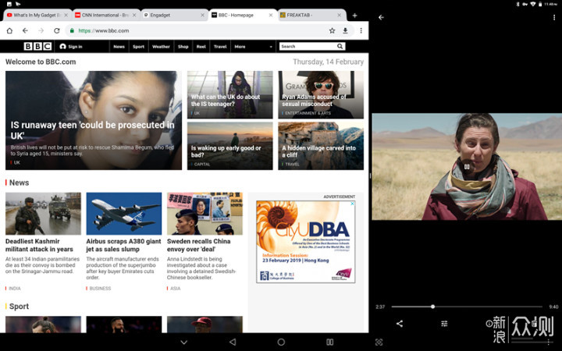Check the Wi-Fi status icon
The image size is (562, 351).
click(x=532, y=5)
